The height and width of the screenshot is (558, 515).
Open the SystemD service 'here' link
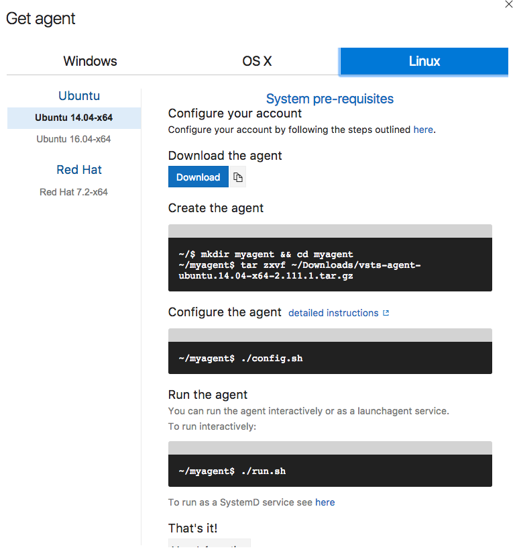tap(325, 502)
